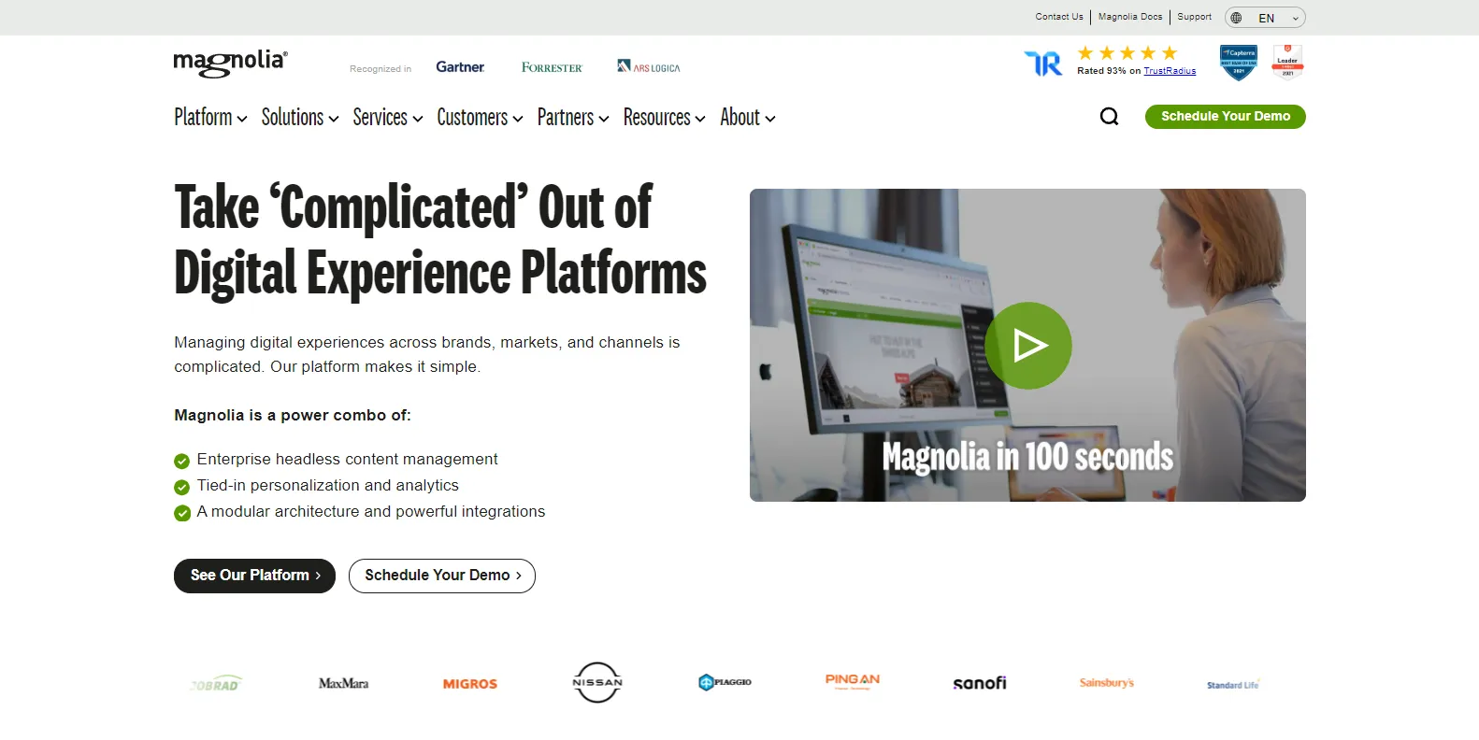The image size is (1479, 740).
Task: Click checkmark beside A modular architecture
Action: point(182,513)
